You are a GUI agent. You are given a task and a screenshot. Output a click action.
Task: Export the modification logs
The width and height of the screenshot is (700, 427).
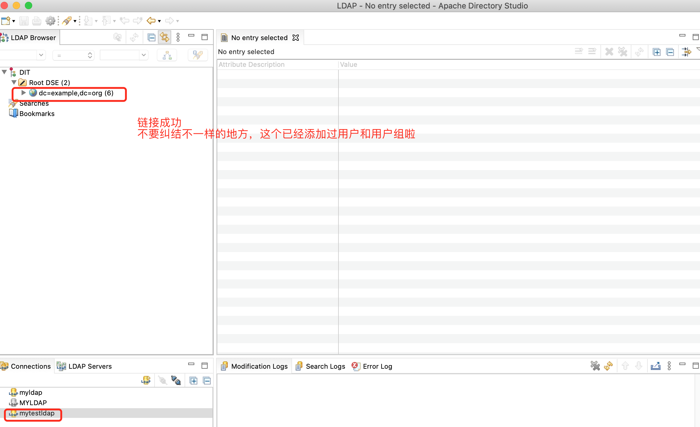tap(656, 366)
